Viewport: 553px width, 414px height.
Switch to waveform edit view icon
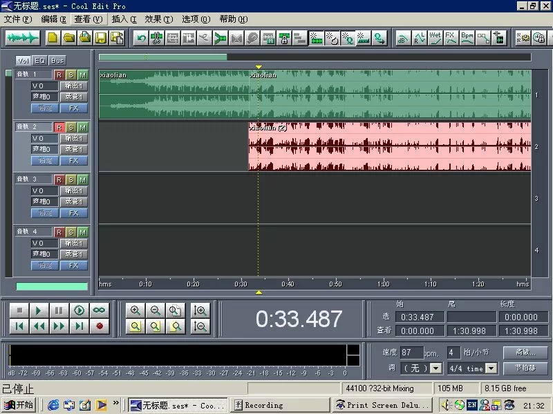pyautogui.click(x=21, y=38)
